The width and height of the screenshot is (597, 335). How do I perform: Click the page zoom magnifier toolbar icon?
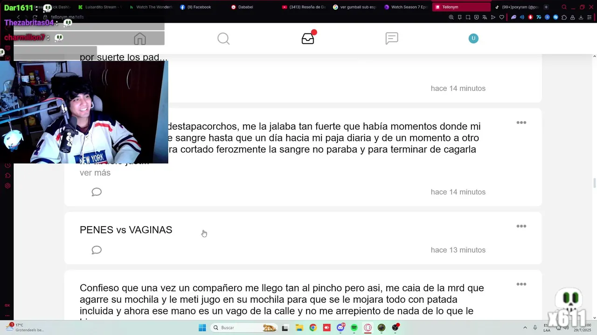[x=451, y=17]
